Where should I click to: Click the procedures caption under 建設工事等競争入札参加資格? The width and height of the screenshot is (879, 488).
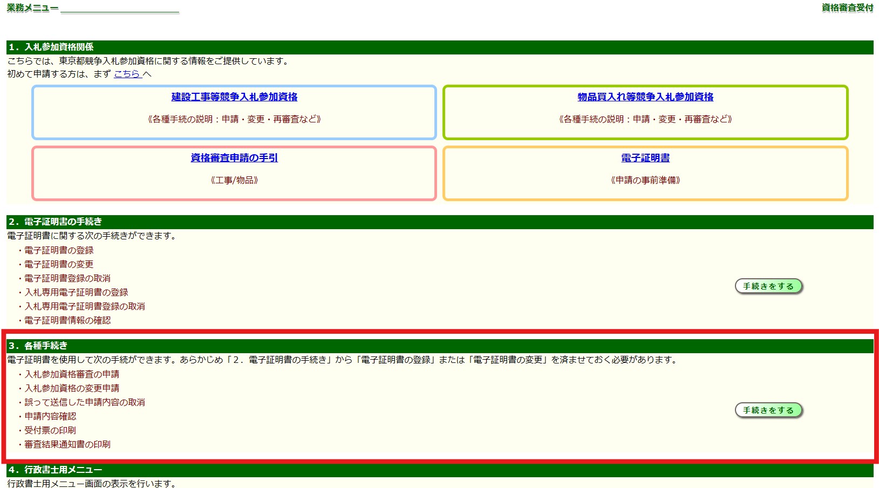(234, 119)
